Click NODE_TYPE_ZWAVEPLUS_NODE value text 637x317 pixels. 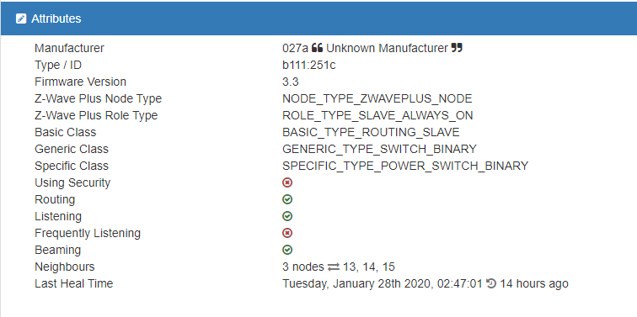[x=377, y=99]
